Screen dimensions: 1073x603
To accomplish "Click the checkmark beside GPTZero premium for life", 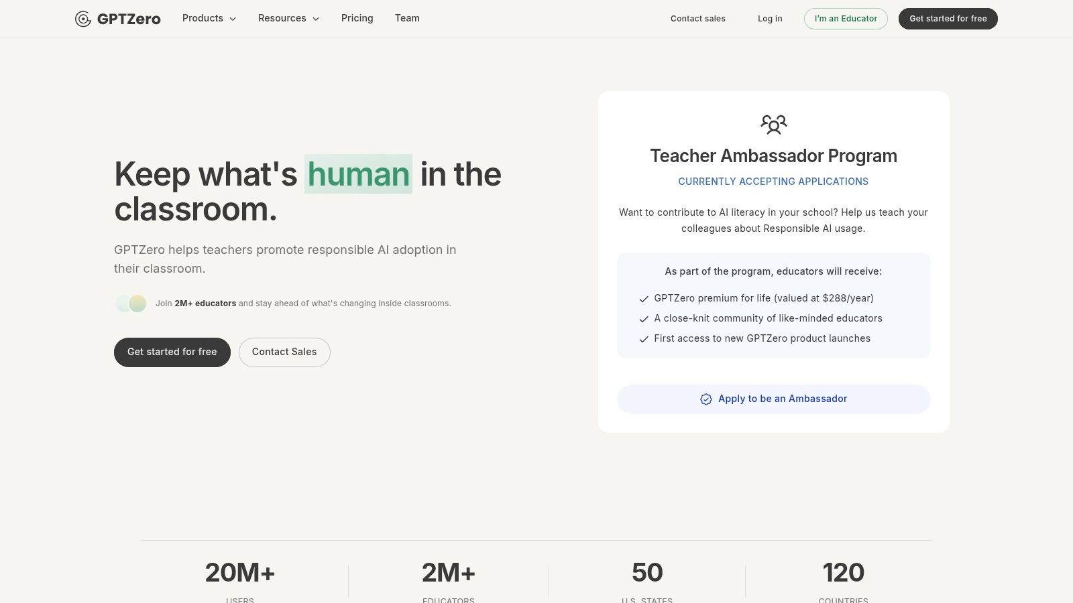I will tap(644, 299).
